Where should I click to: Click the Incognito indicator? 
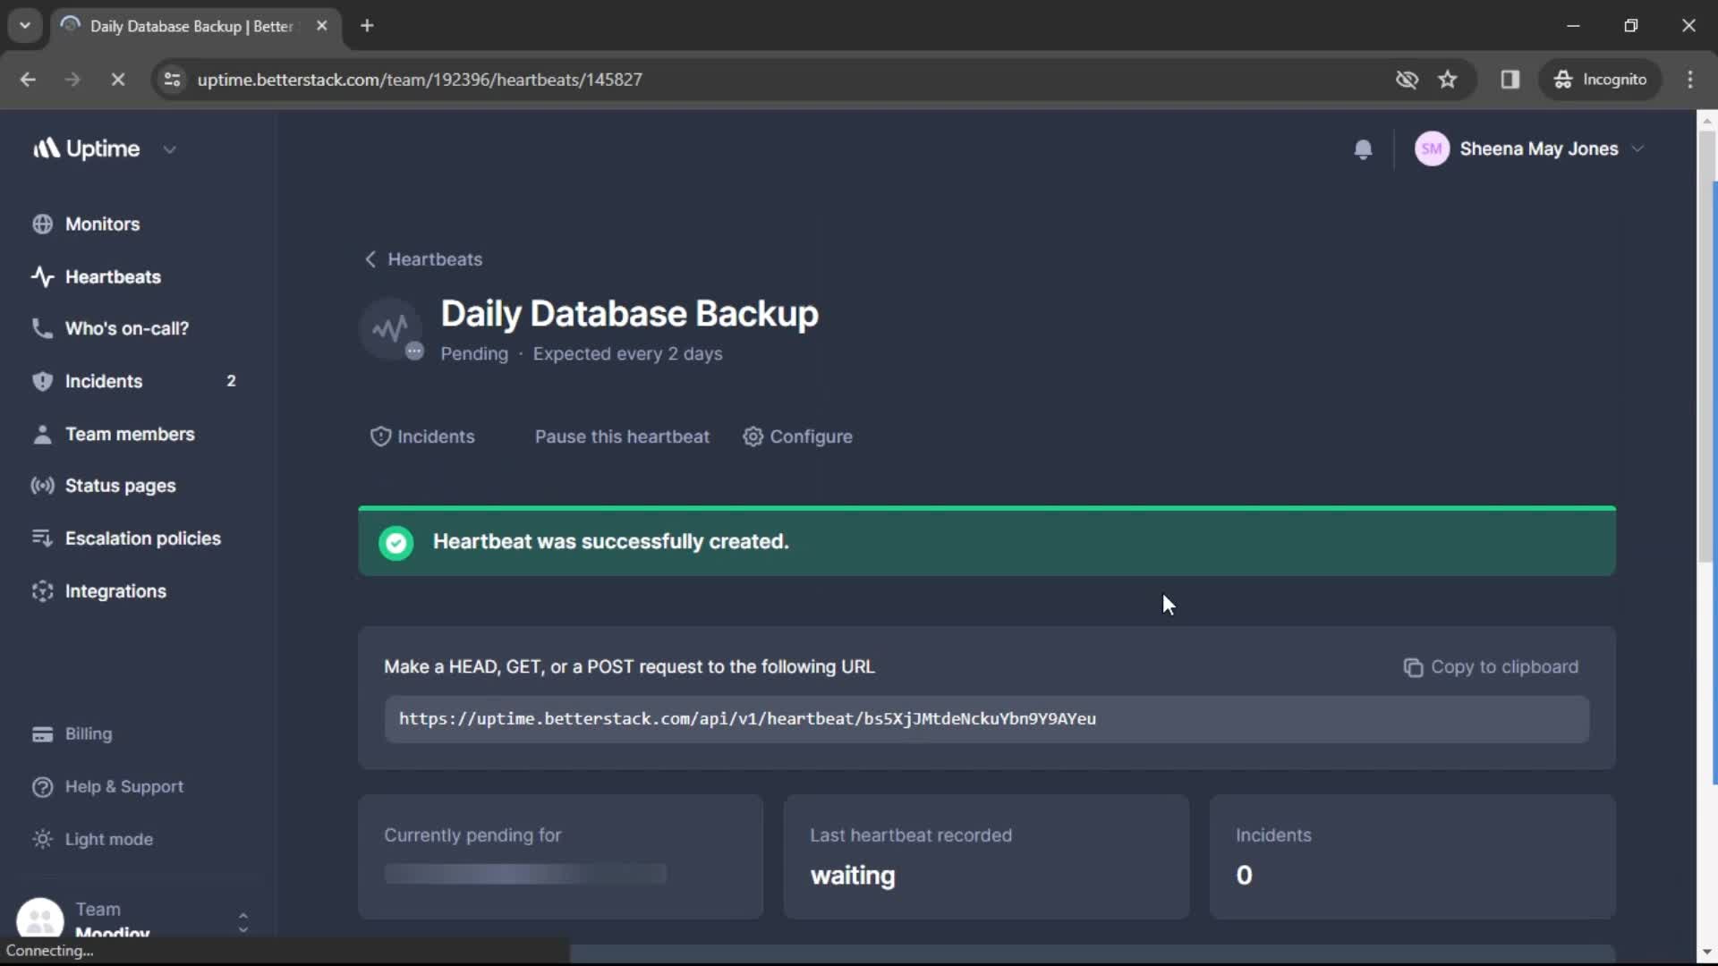point(1600,80)
